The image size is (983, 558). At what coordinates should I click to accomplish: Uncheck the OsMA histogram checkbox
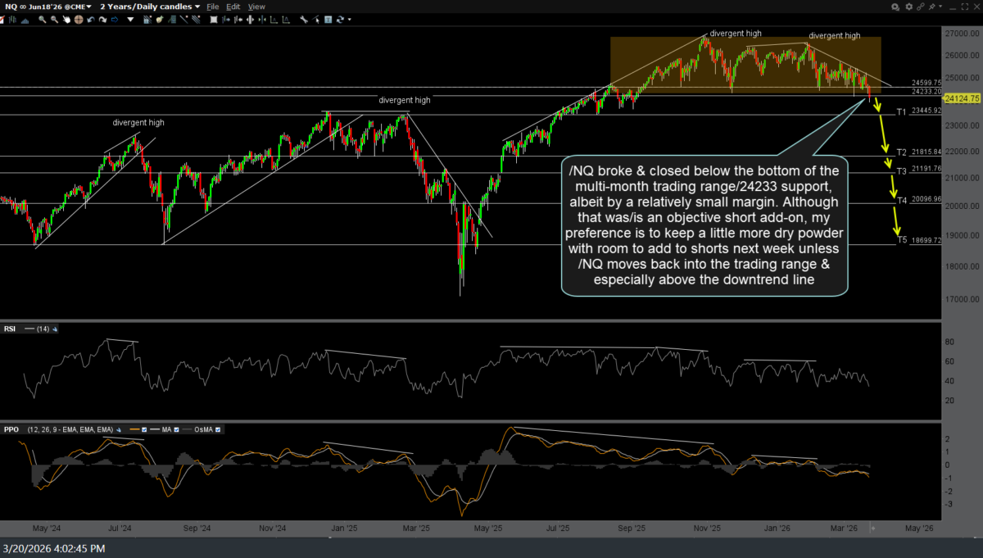pos(217,429)
